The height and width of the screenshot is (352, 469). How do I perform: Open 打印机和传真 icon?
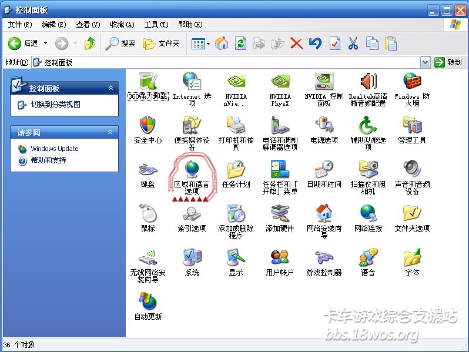pos(236,125)
